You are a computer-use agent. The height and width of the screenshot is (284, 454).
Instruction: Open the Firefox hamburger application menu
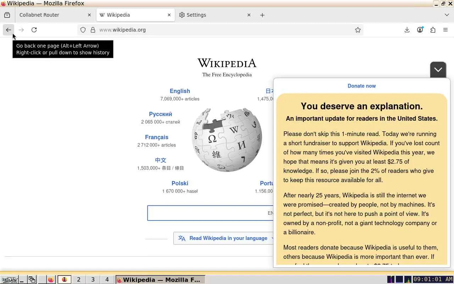tap(445, 30)
